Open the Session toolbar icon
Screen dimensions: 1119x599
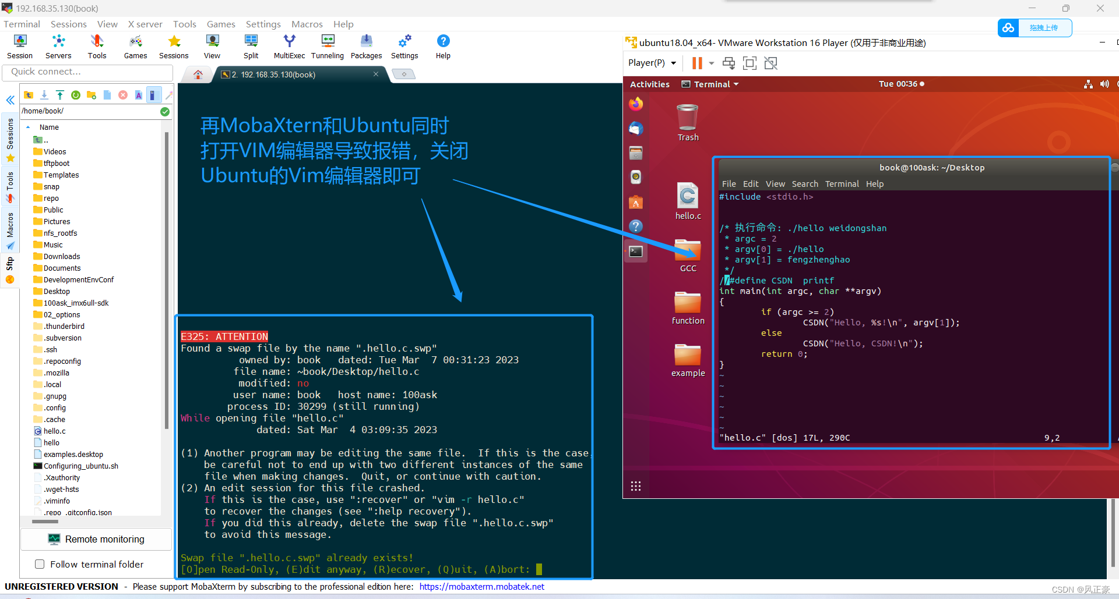20,47
